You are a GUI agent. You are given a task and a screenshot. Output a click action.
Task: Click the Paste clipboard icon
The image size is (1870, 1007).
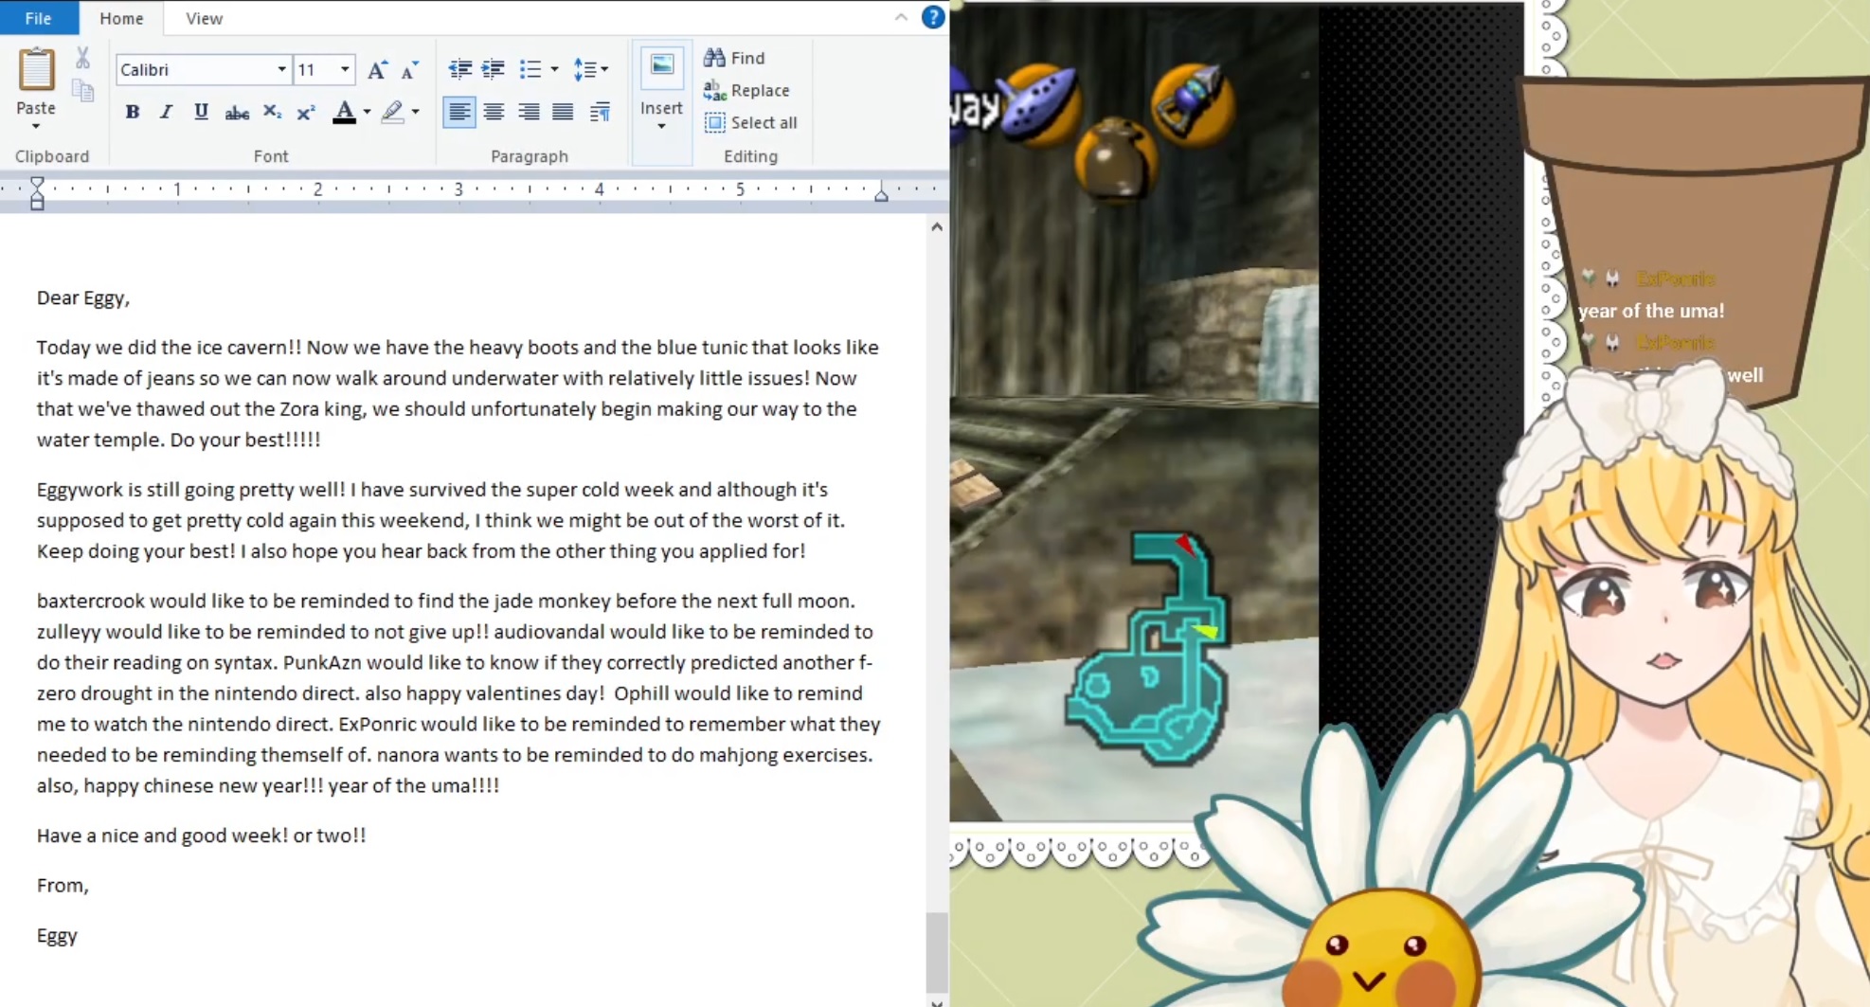36,69
